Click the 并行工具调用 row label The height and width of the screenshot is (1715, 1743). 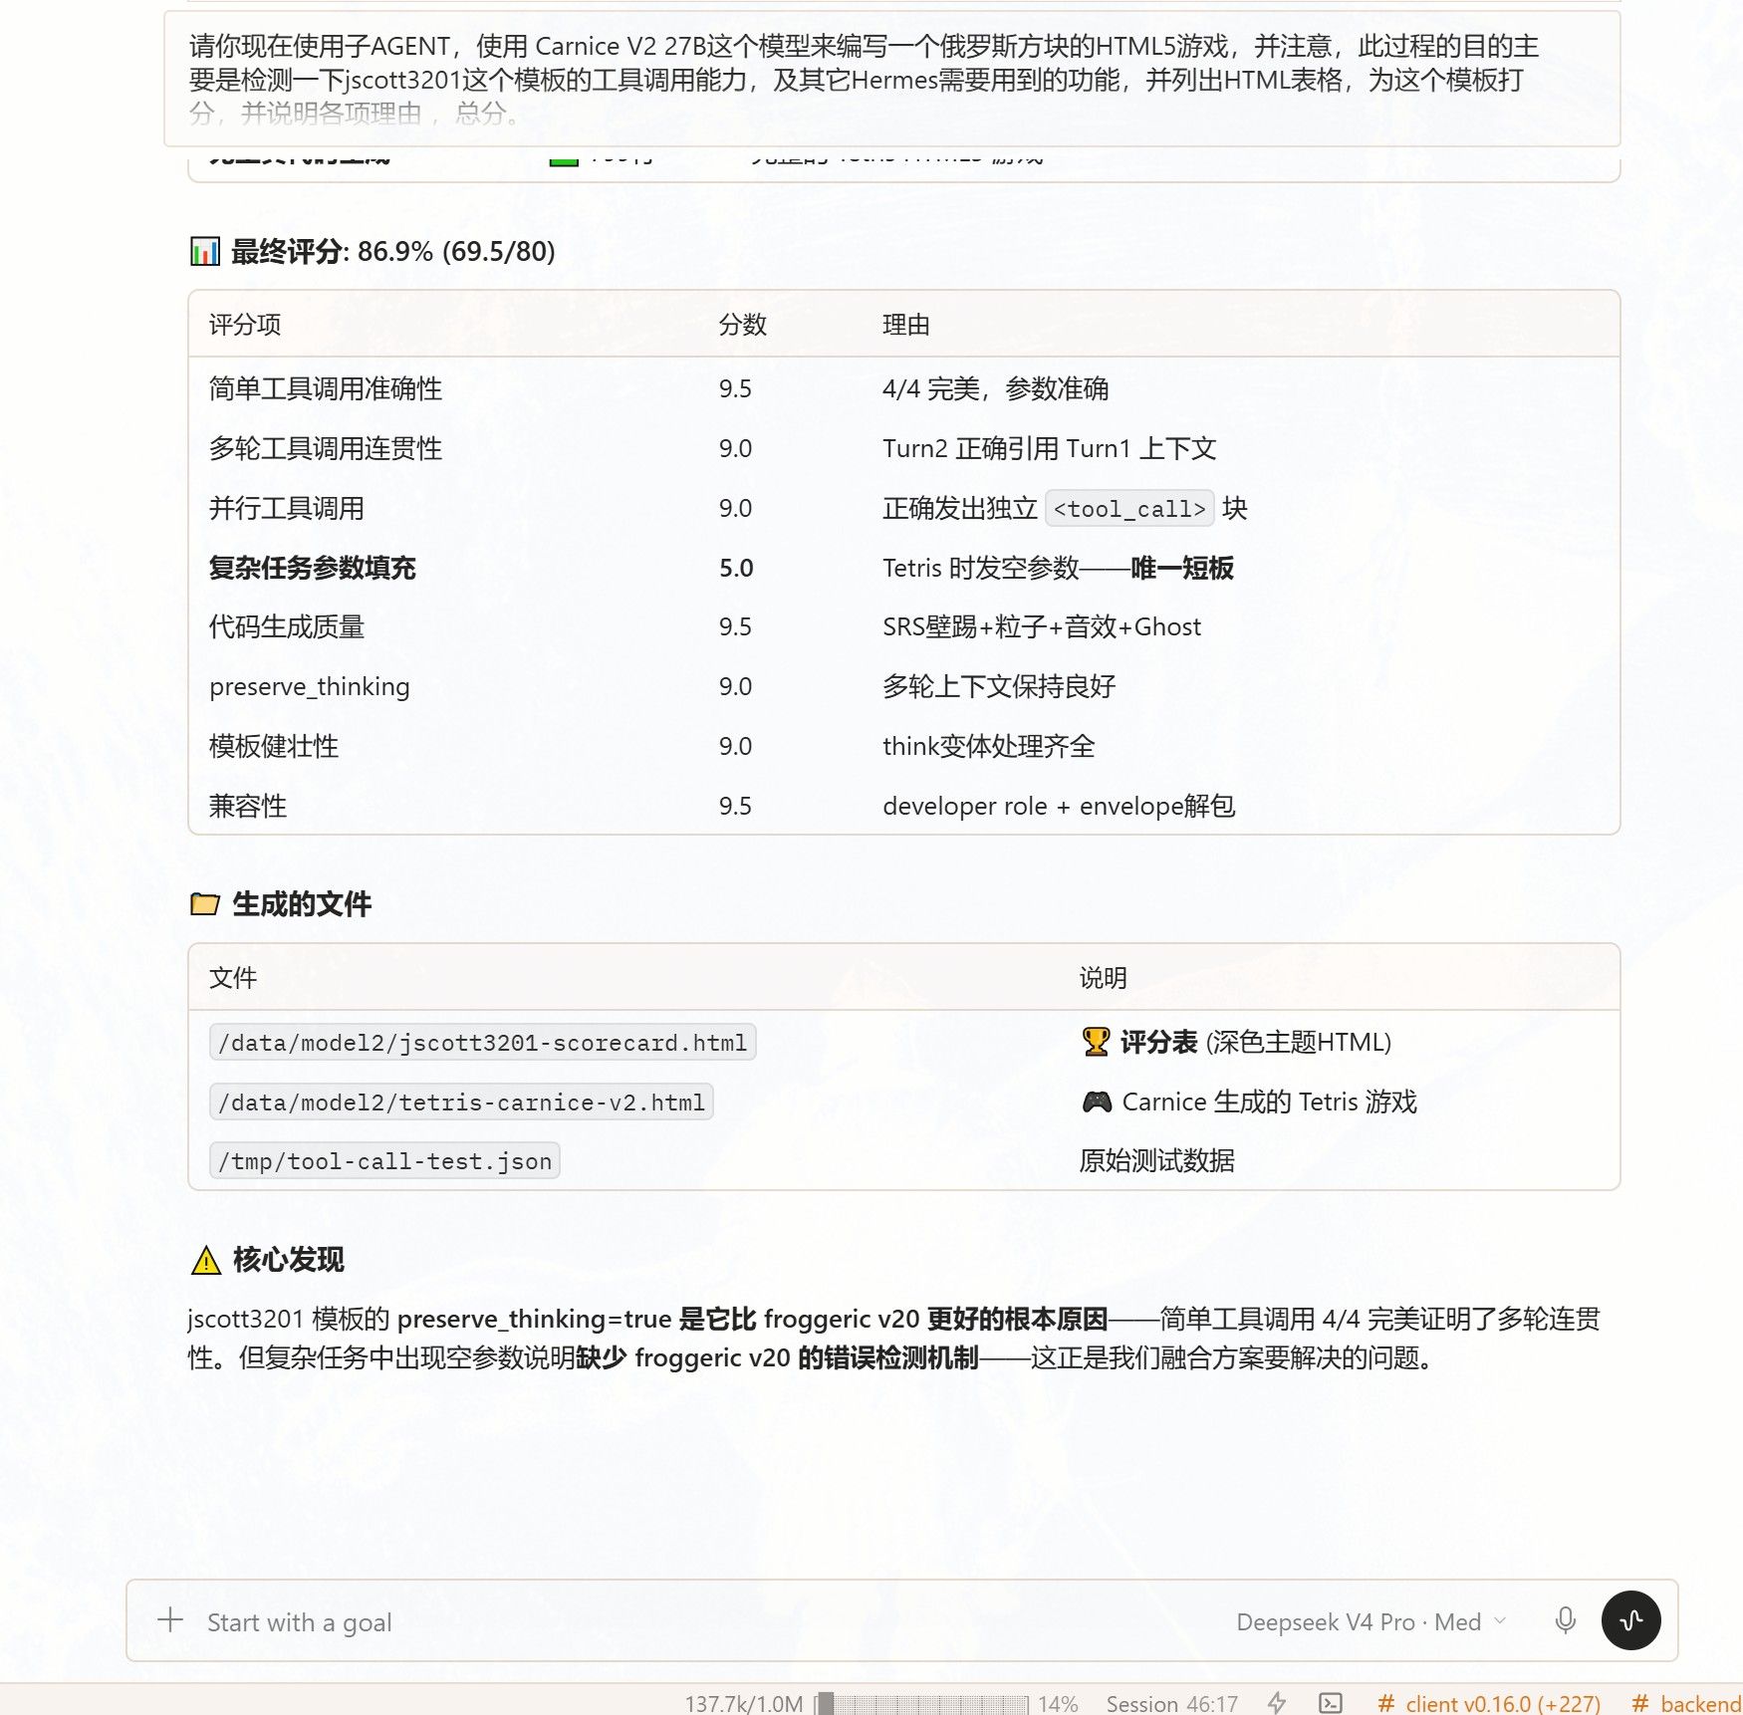(287, 508)
